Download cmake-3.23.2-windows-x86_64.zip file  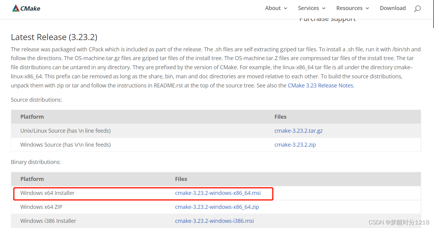coord(217,207)
